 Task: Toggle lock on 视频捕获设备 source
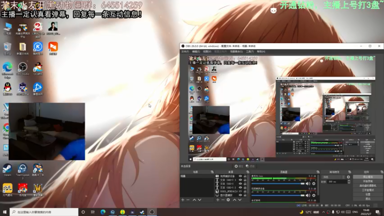(245, 176)
